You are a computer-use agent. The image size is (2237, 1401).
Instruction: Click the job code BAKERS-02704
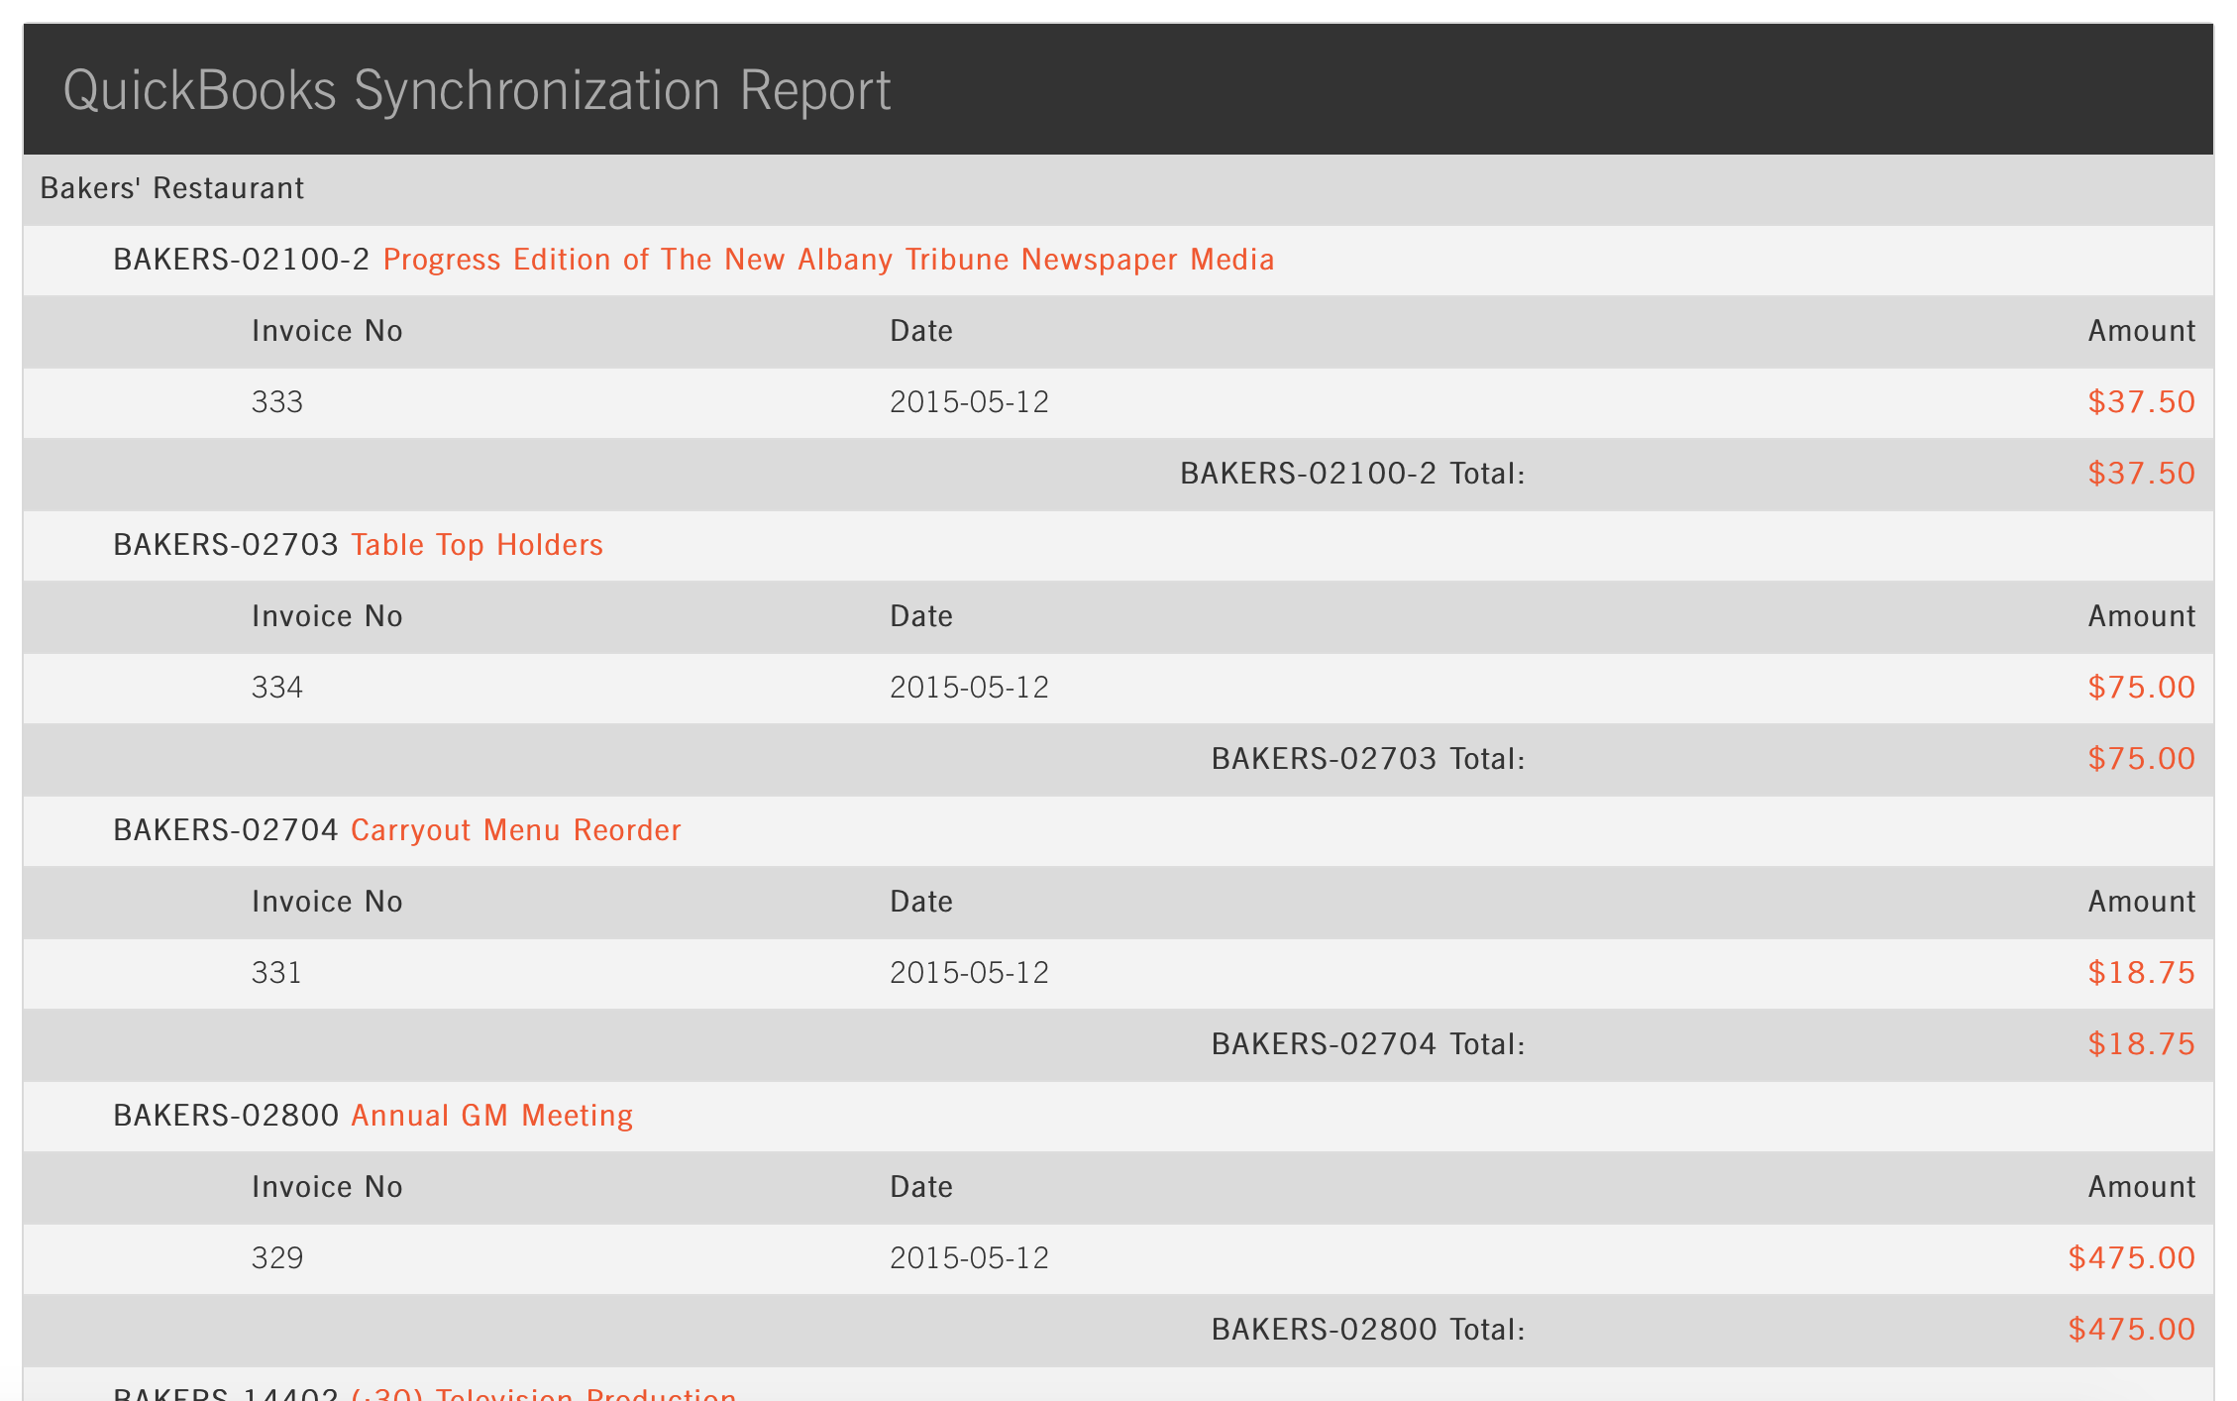(x=226, y=830)
